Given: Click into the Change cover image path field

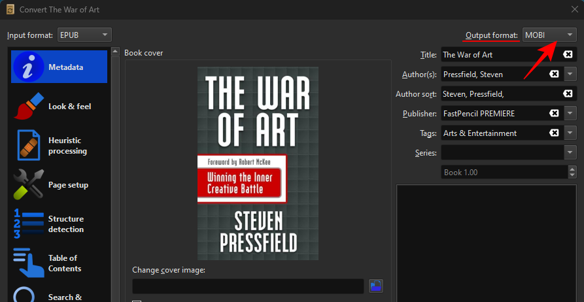Looking at the screenshot, I should tap(248, 286).
